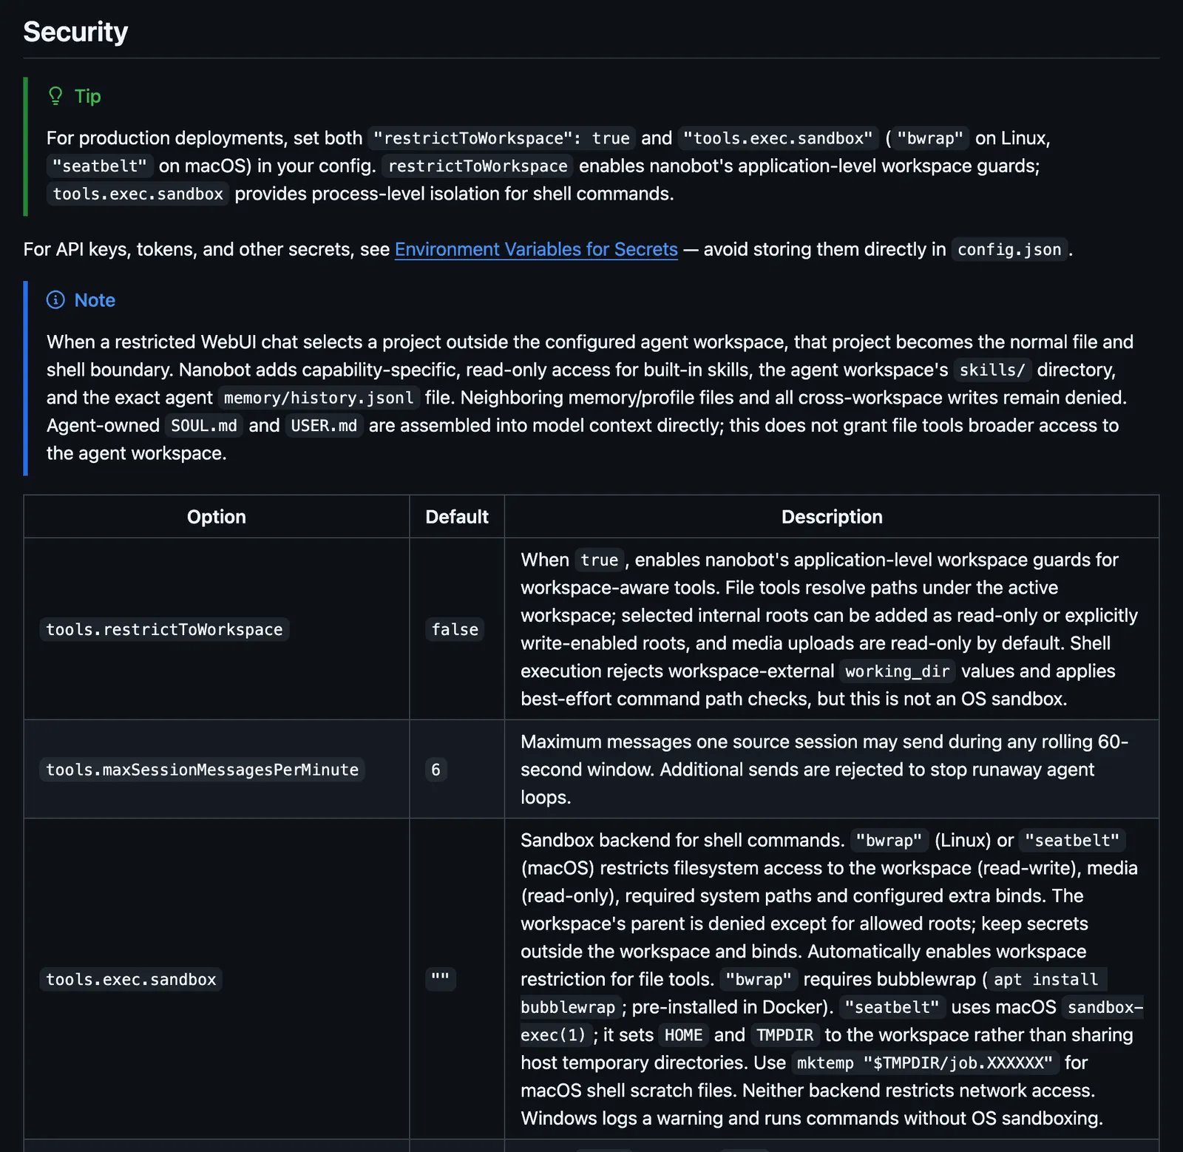Open Environment Variables for Secrets link
Image resolution: width=1183 pixels, height=1152 pixels.
[x=536, y=249]
